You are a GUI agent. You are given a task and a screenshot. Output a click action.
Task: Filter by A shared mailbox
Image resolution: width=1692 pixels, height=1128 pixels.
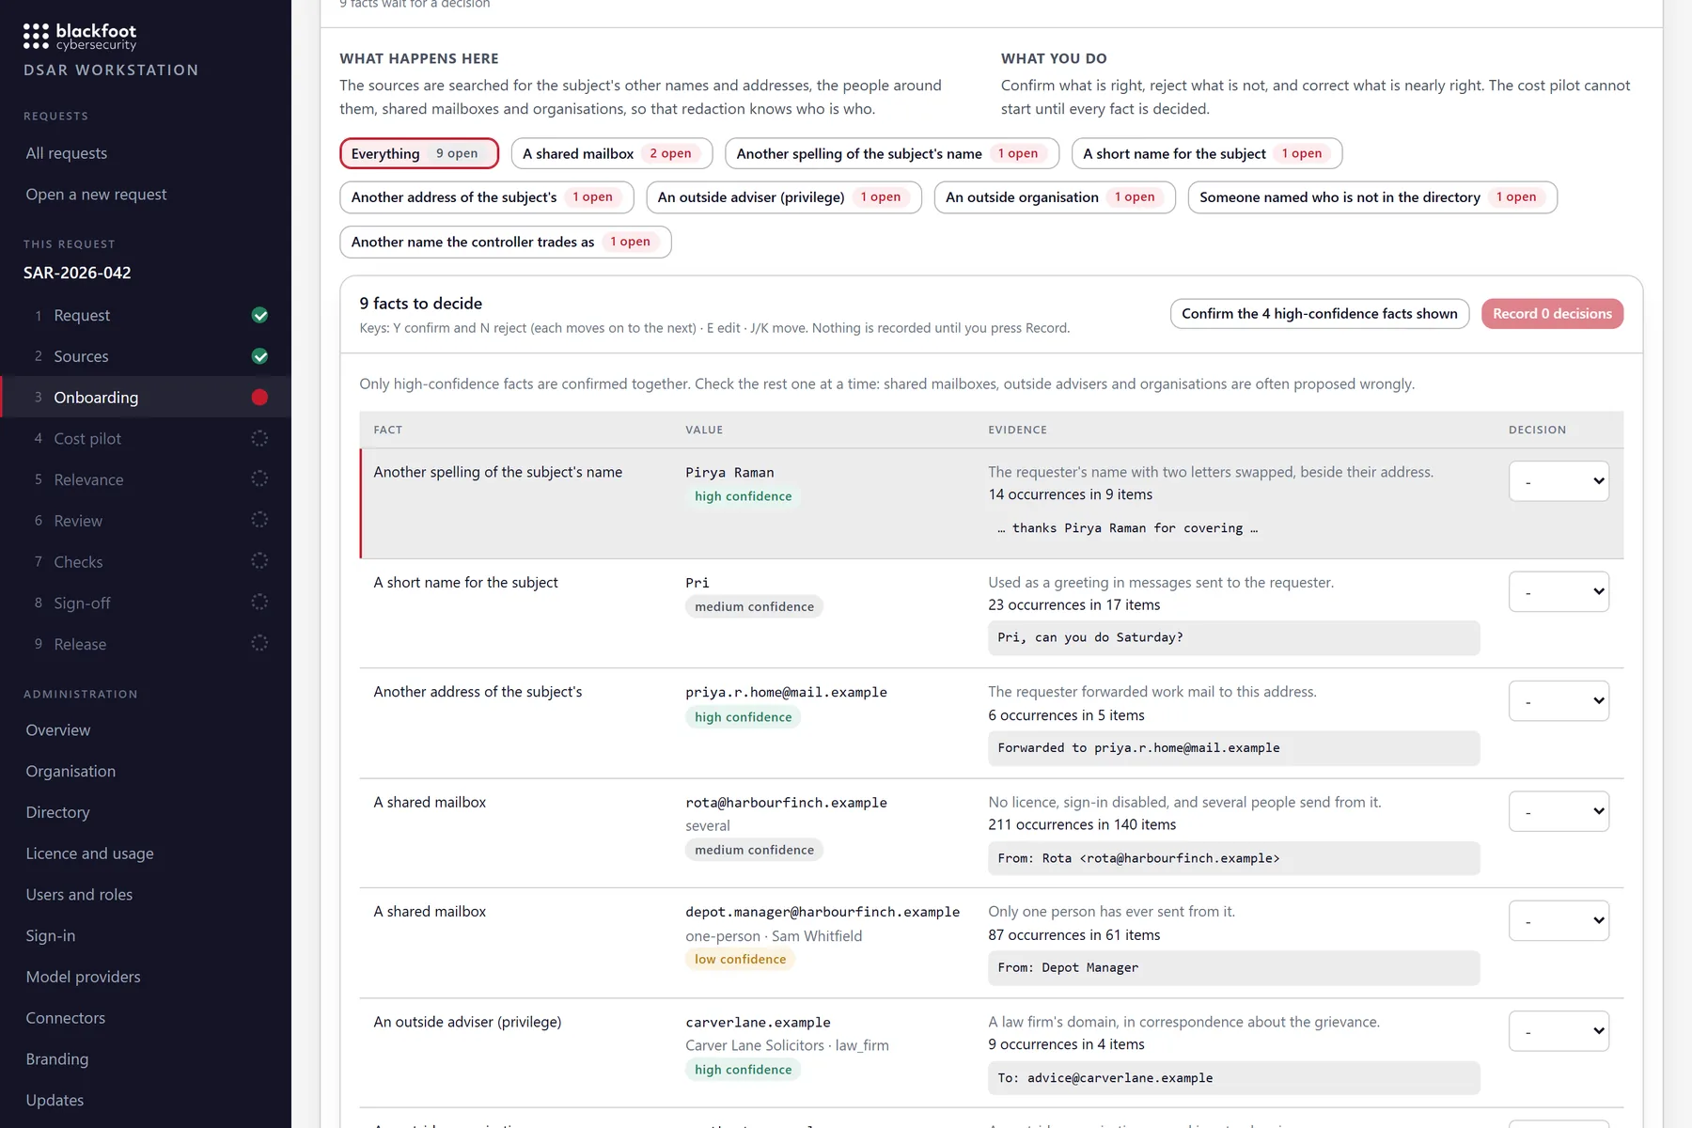(612, 153)
